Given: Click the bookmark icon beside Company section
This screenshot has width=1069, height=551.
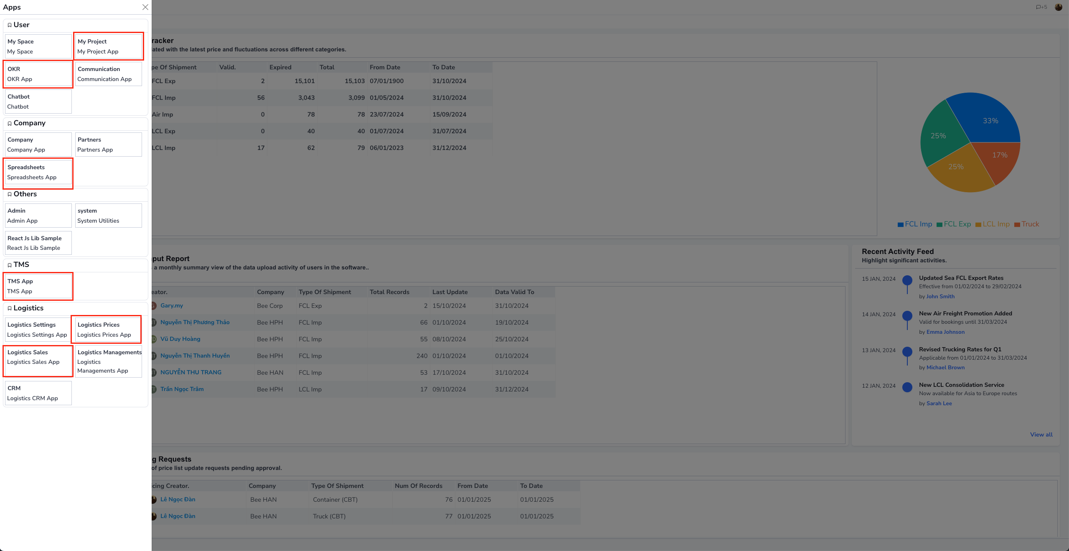Looking at the screenshot, I should click(x=9, y=123).
